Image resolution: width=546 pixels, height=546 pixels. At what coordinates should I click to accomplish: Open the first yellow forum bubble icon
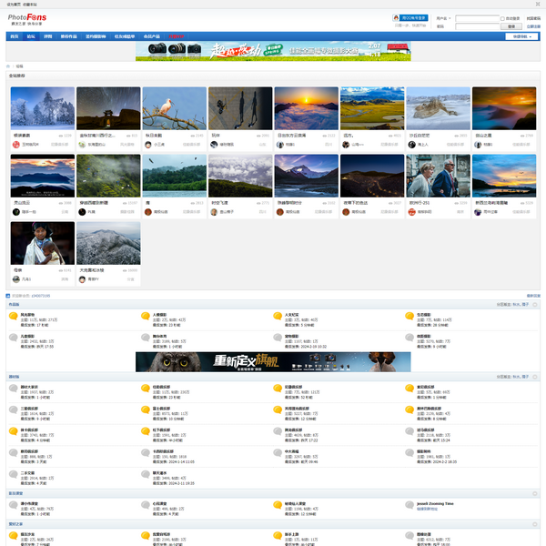click(x=14, y=316)
